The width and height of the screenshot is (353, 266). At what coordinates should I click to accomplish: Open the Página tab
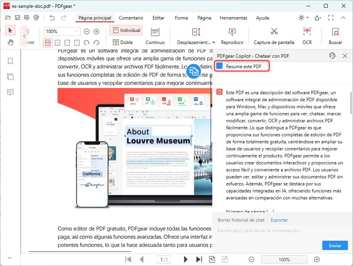tap(204, 18)
